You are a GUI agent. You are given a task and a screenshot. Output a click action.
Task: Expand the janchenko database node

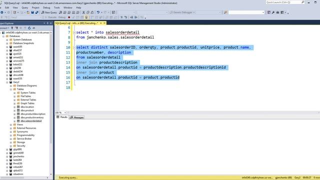point(7,156)
